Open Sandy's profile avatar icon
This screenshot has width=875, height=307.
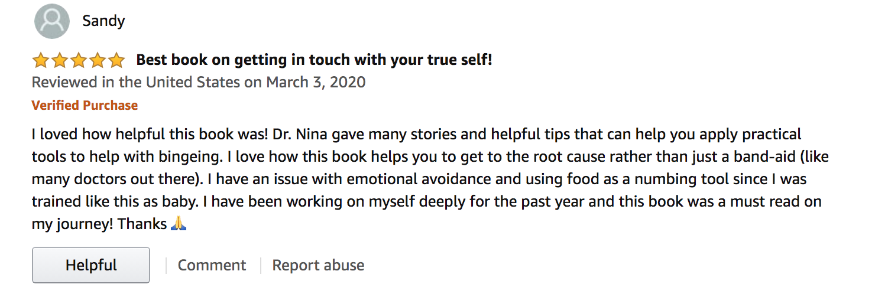point(52,21)
